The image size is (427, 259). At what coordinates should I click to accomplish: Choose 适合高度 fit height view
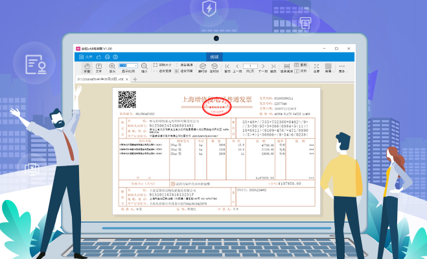184,65
